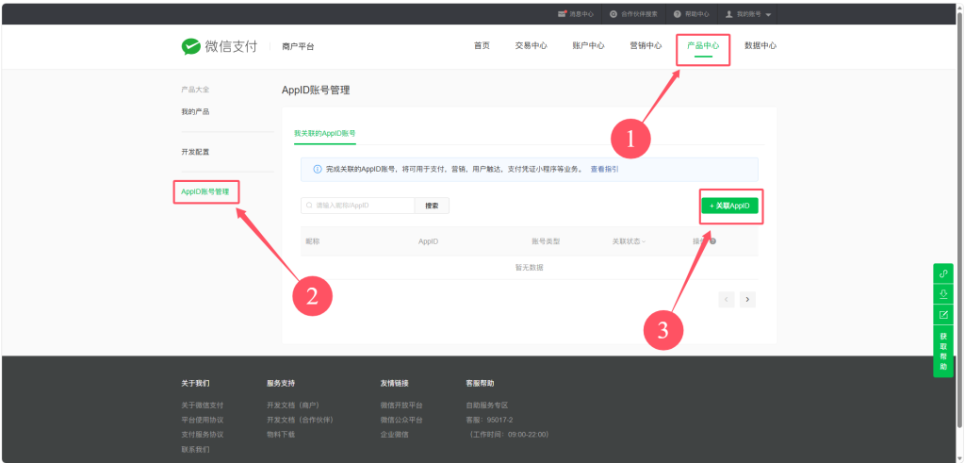Click the blue info icon in the notice banner
This screenshot has width=965, height=463.
click(317, 169)
